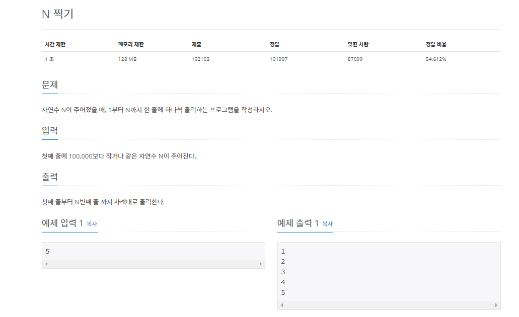Click the correct answers count 101997
Viewport: 519px width, 317px height.
[x=278, y=59]
